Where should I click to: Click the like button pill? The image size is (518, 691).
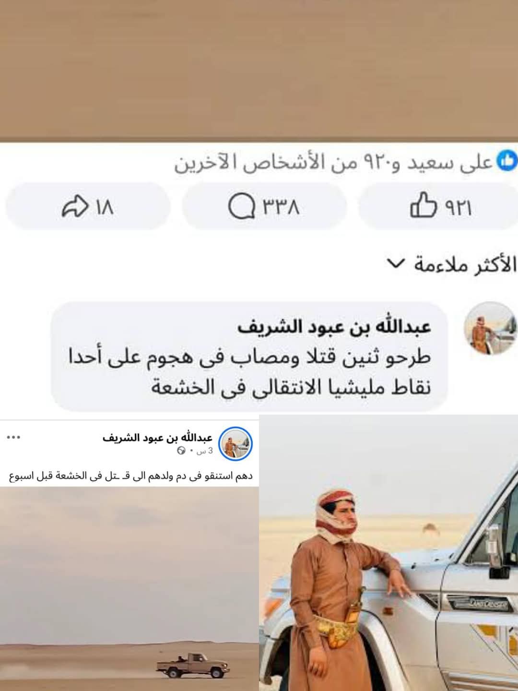pos(438,206)
